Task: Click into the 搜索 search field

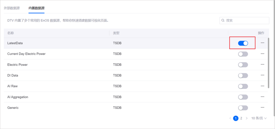Action: pos(246,21)
